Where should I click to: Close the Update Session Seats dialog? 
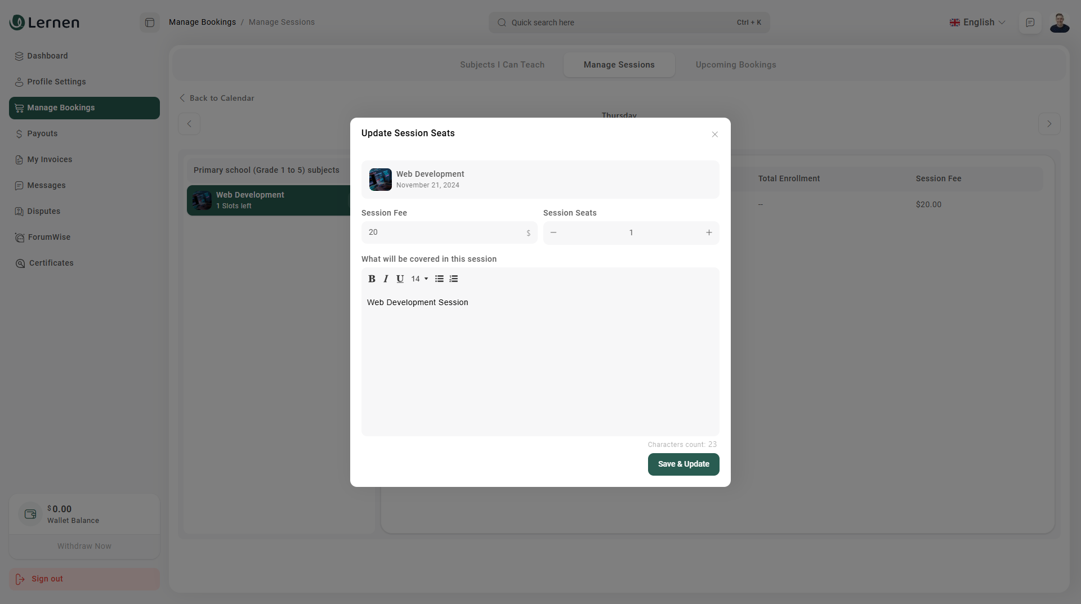click(714, 134)
